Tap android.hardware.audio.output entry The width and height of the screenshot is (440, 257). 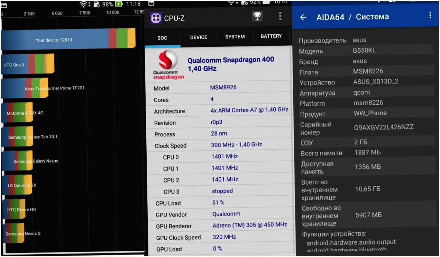click(x=351, y=242)
